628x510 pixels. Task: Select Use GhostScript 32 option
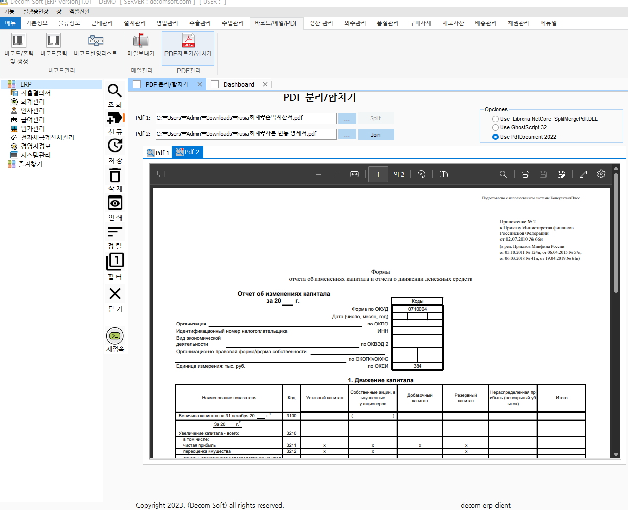tap(495, 128)
